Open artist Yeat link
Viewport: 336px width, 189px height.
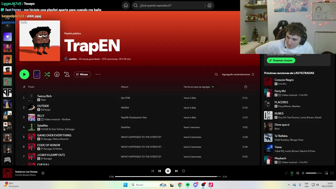[x=43, y=100]
